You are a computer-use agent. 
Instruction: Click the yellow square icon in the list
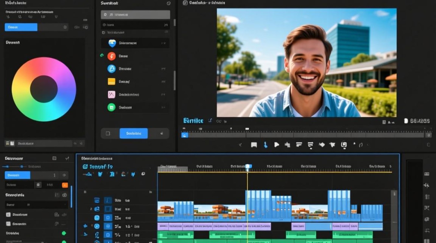coord(112,82)
